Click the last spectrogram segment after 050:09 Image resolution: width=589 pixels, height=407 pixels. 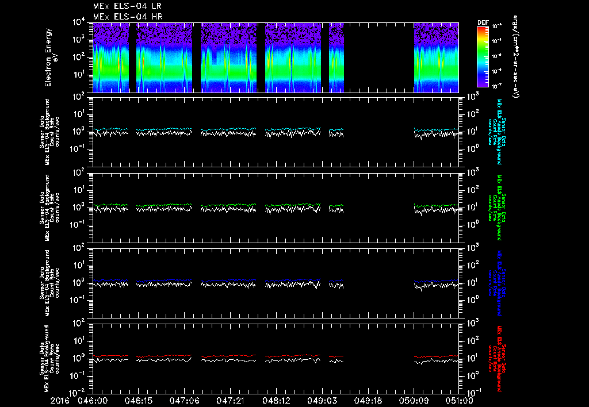(x=436, y=57)
